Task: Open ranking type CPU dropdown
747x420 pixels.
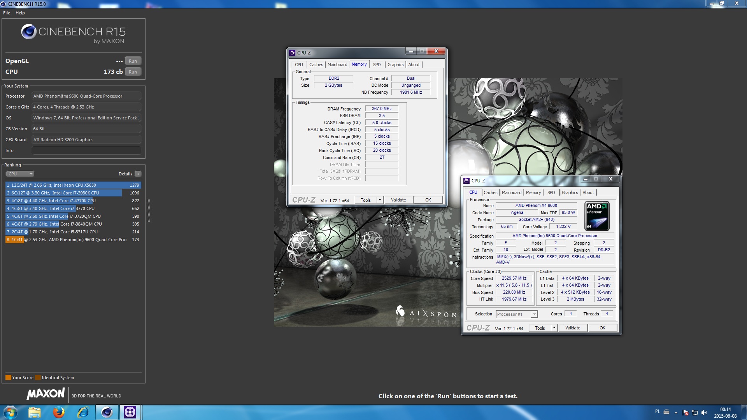Action: click(20, 174)
